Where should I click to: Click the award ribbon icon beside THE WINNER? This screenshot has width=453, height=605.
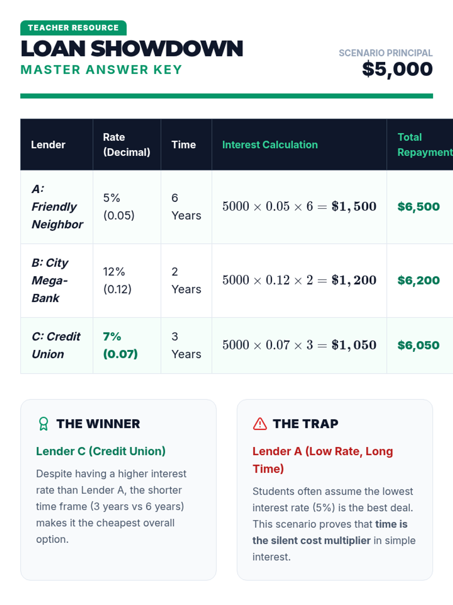click(x=43, y=423)
